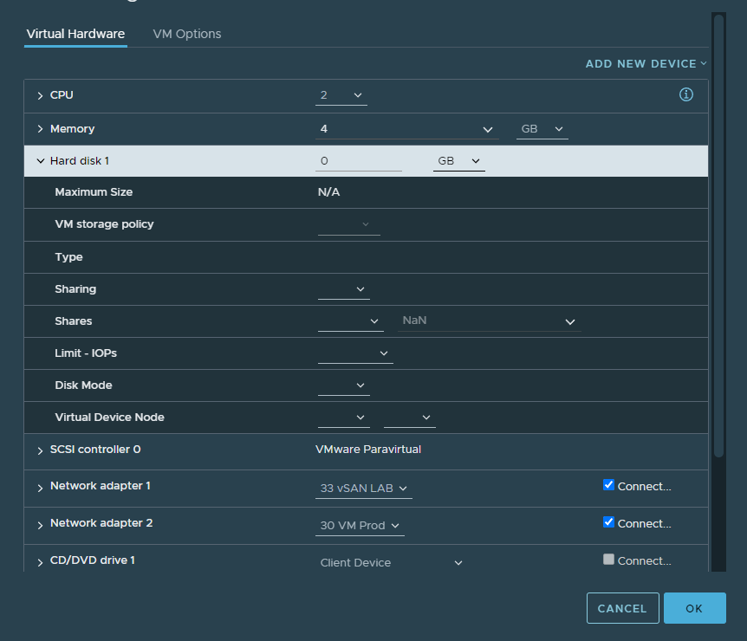Expand CD/DVD drive 1 row
This screenshot has width=747, height=641.
40,562
